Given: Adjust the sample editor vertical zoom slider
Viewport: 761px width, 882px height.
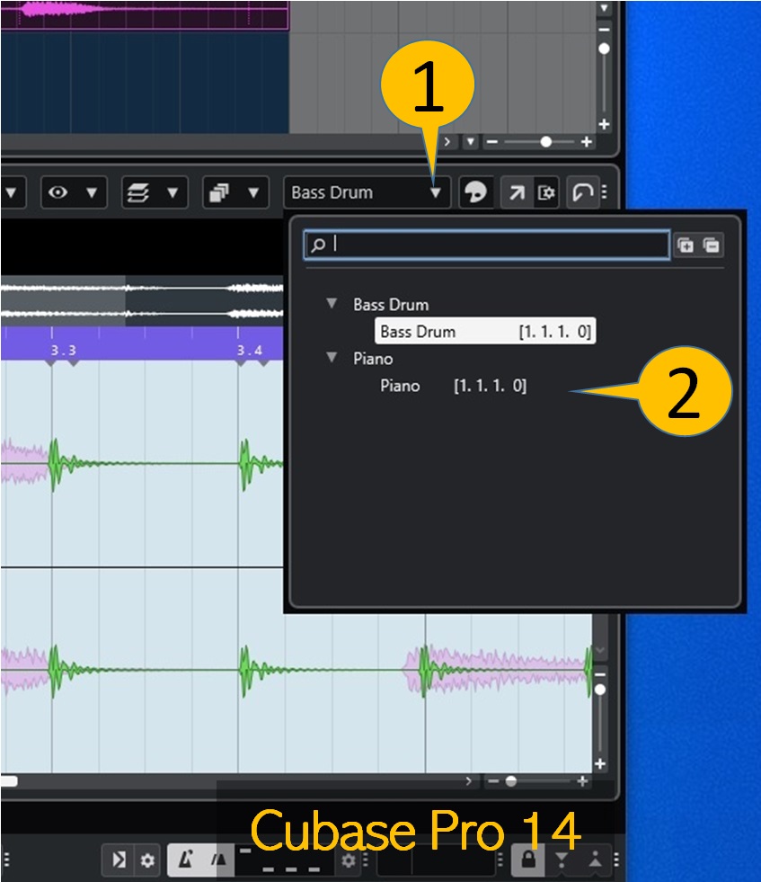Looking at the screenshot, I should (600, 690).
